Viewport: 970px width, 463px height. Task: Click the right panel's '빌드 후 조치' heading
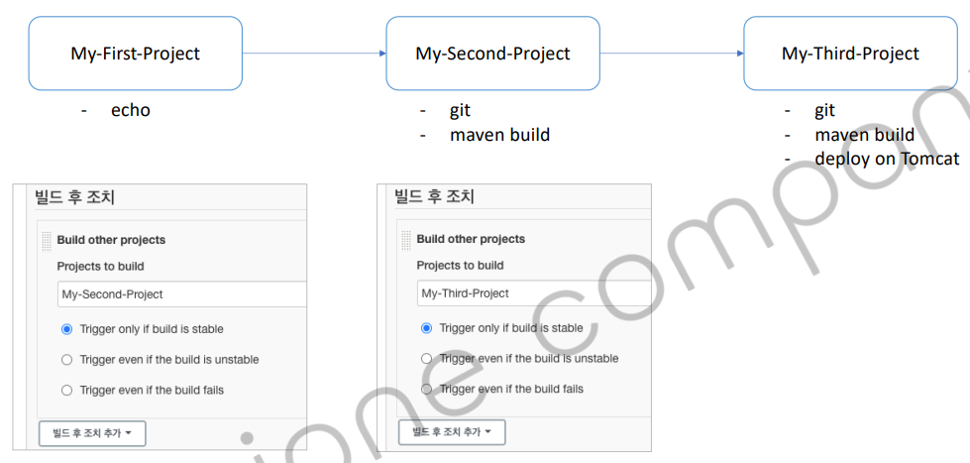click(435, 196)
